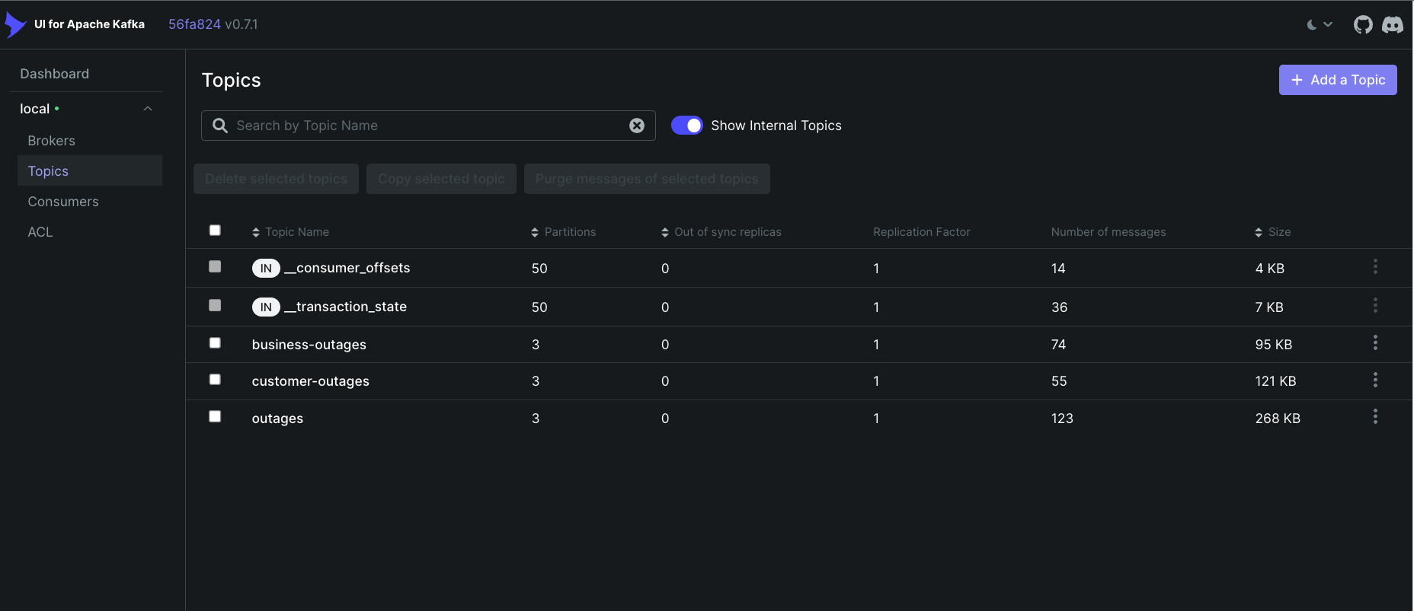Go to Dashboard
The height and width of the screenshot is (611, 1414).
(55, 74)
